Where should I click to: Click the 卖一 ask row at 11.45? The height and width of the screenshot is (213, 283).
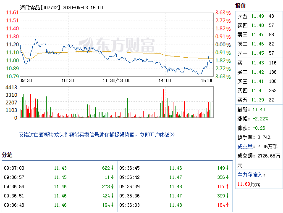point(256,53)
